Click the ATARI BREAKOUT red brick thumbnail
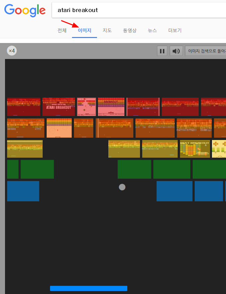Image resolution: width=226 pixels, height=294 pixels. 59,107
